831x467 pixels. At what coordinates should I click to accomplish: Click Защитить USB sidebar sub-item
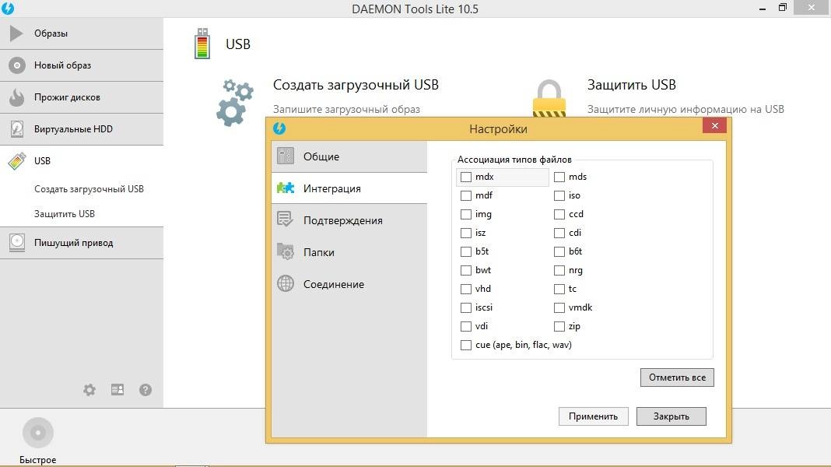point(65,213)
